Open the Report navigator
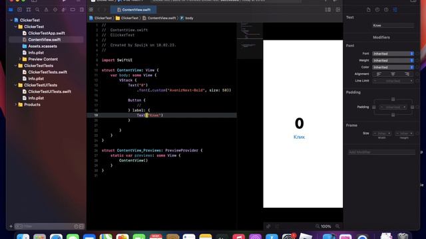426x239 pixels. coord(82,10)
